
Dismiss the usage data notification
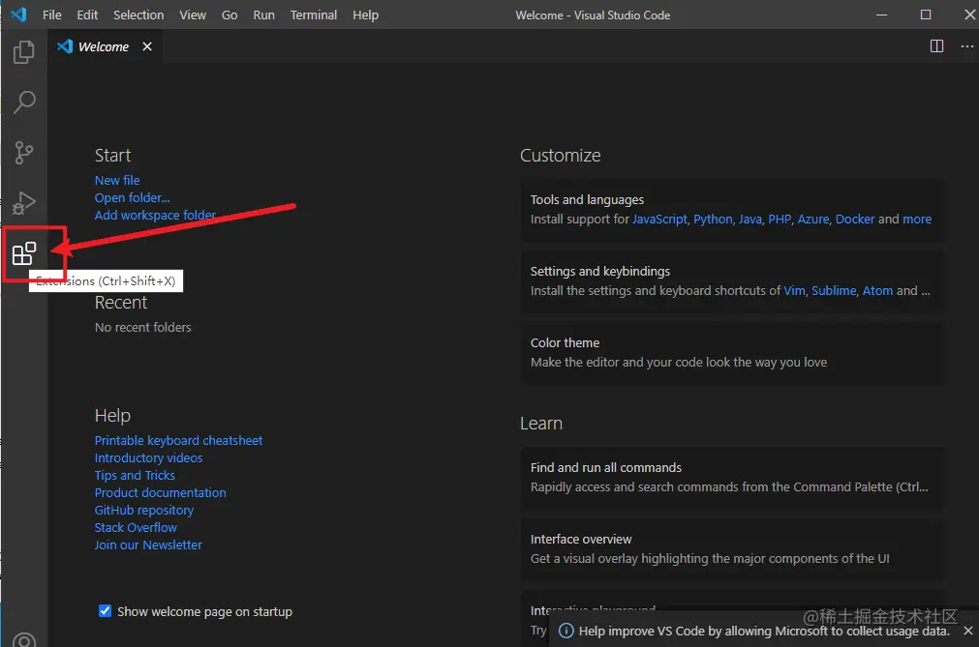click(967, 631)
